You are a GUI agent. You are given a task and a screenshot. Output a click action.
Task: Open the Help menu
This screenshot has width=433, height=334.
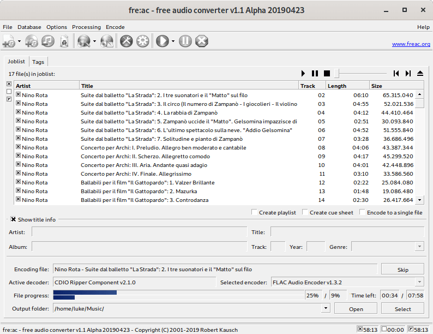coord(423,27)
